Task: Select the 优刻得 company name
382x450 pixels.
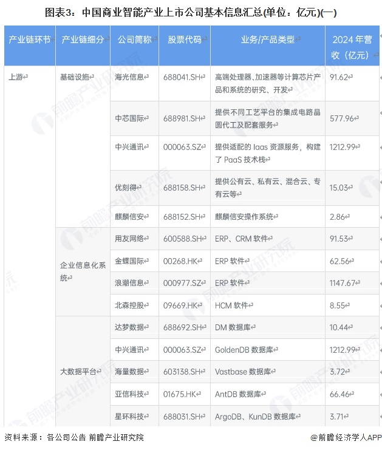Action: coord(125,188)
